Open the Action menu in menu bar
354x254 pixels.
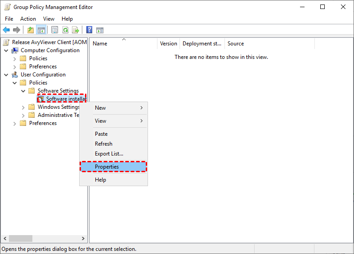28,19
